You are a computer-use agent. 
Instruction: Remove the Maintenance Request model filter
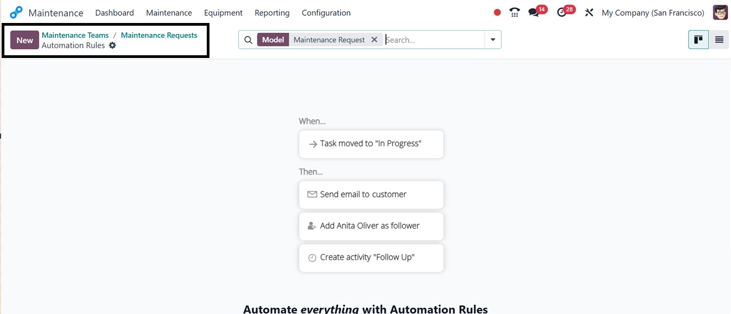[375, 40]
